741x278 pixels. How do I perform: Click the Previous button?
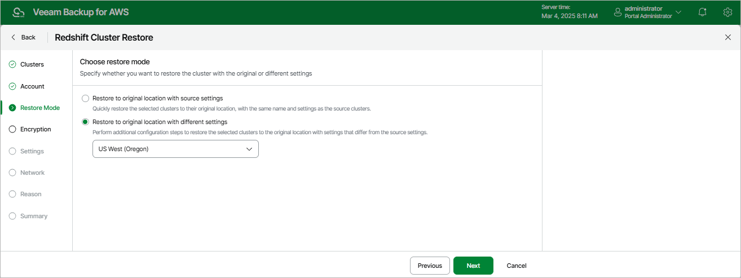coord(430,266)
